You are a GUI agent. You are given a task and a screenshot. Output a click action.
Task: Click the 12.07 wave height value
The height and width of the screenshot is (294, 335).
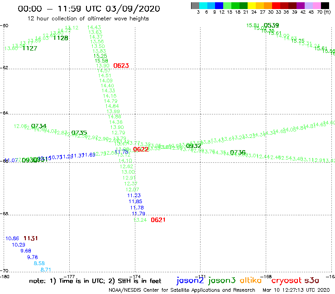[132, 190]
